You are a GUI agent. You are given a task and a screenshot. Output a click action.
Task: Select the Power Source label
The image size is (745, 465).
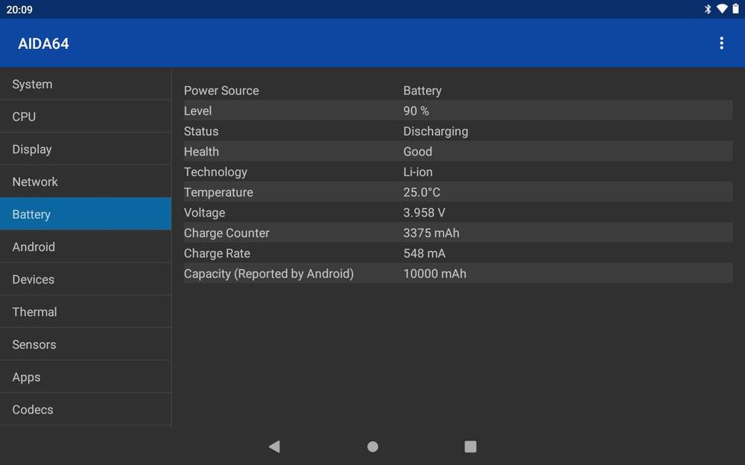221,91
